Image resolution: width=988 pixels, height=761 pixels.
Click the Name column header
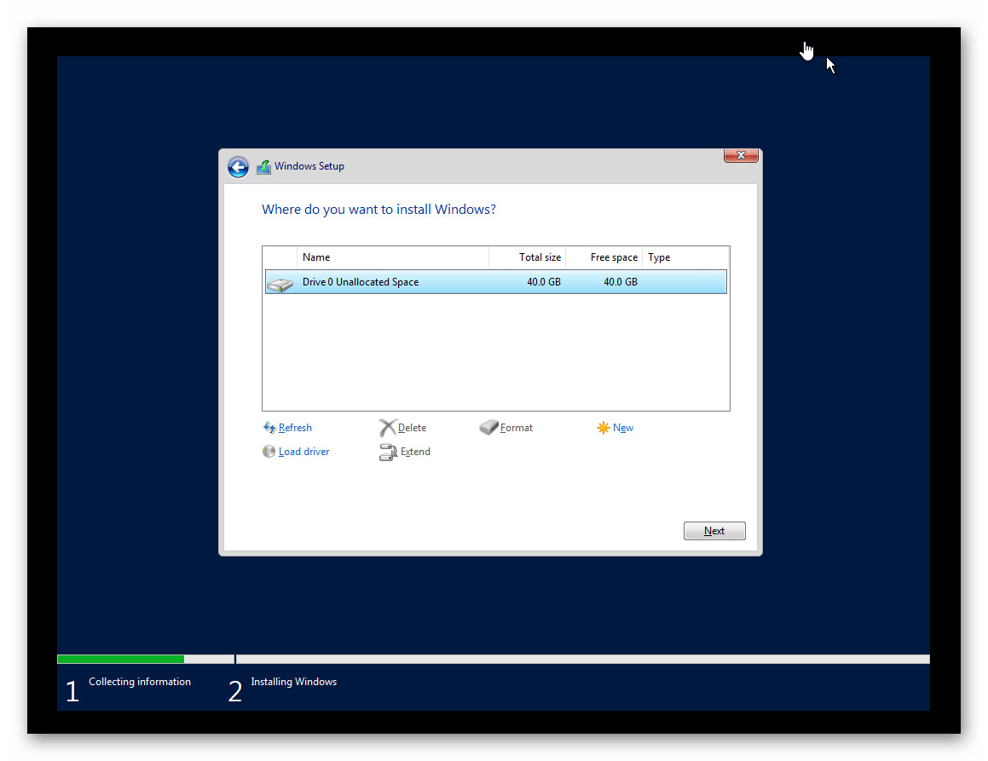392,257
